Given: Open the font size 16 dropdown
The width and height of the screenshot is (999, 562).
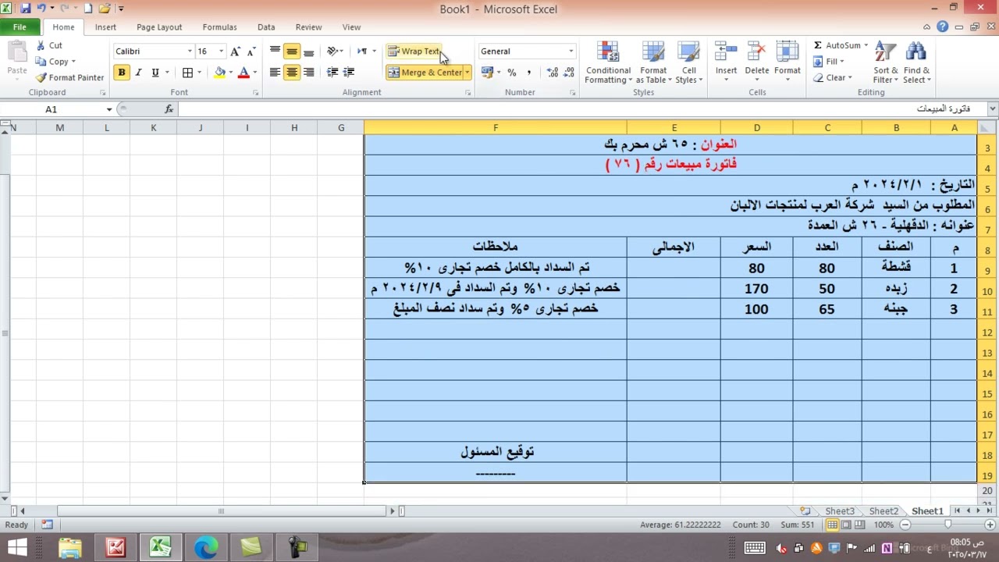Looking at the screenshot, I should click(x=221, y=52).
